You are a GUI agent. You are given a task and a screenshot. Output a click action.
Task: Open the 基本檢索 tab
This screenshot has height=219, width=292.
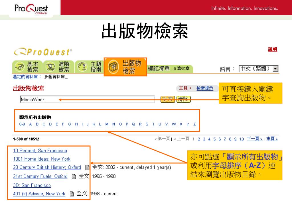click(27, 67)
